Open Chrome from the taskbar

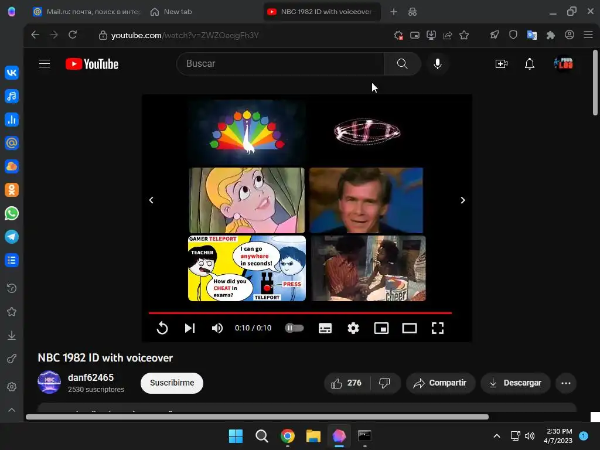288,436
